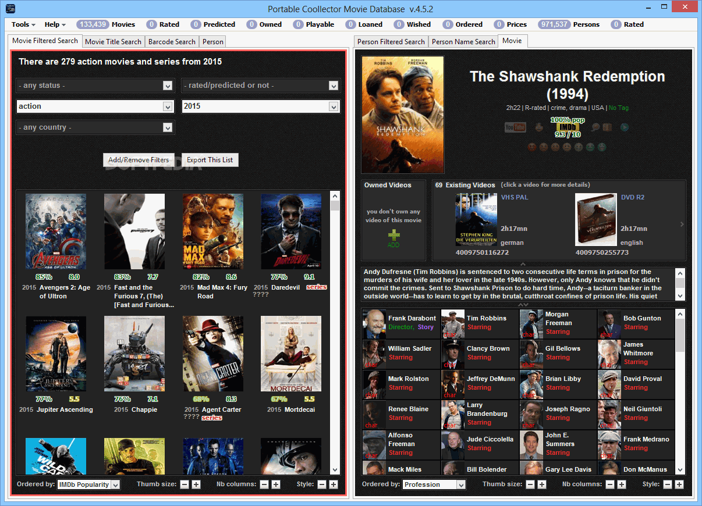Click Style minus in cast panel
Image resolution: width=702 pixels, height=506 pixels.
tap(668, 484)
